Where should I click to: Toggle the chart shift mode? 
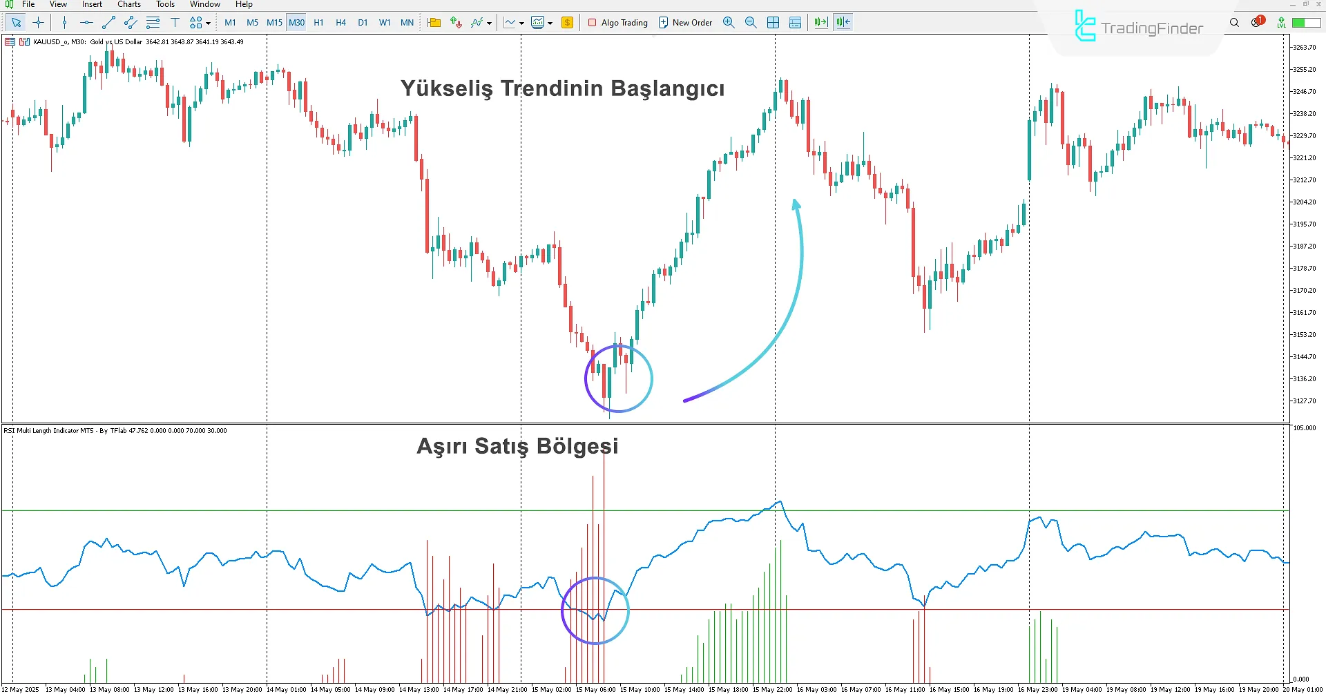(843, 22)
